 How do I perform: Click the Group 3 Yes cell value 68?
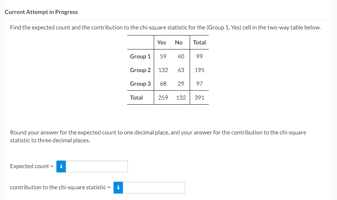(163, 84)
